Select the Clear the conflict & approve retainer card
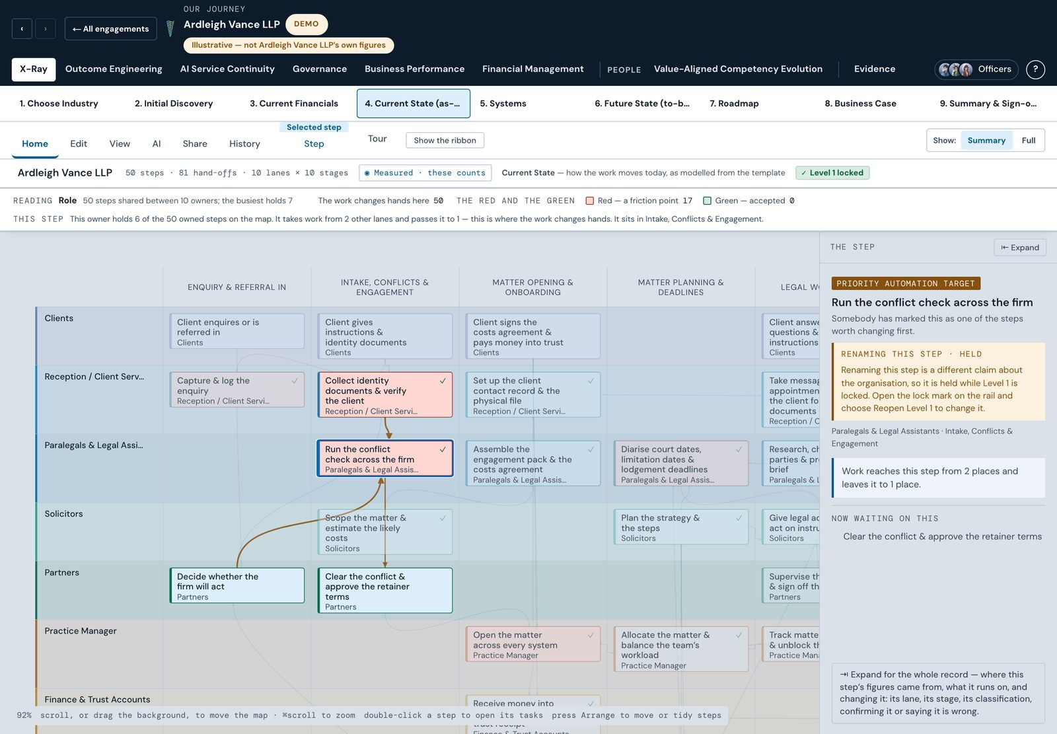This screenshot has height=734, width=1057. [385, 591]
